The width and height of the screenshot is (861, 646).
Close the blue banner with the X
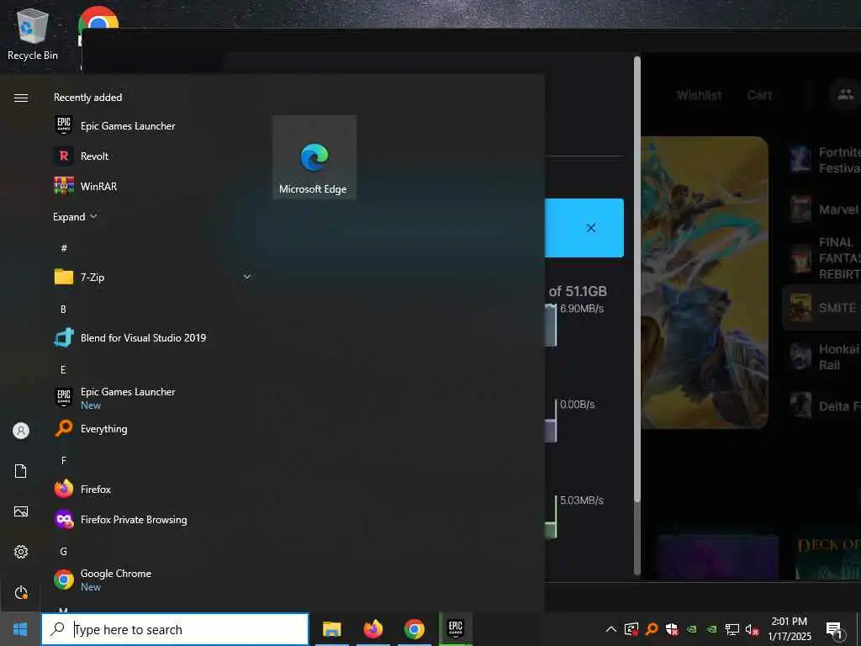591,228
